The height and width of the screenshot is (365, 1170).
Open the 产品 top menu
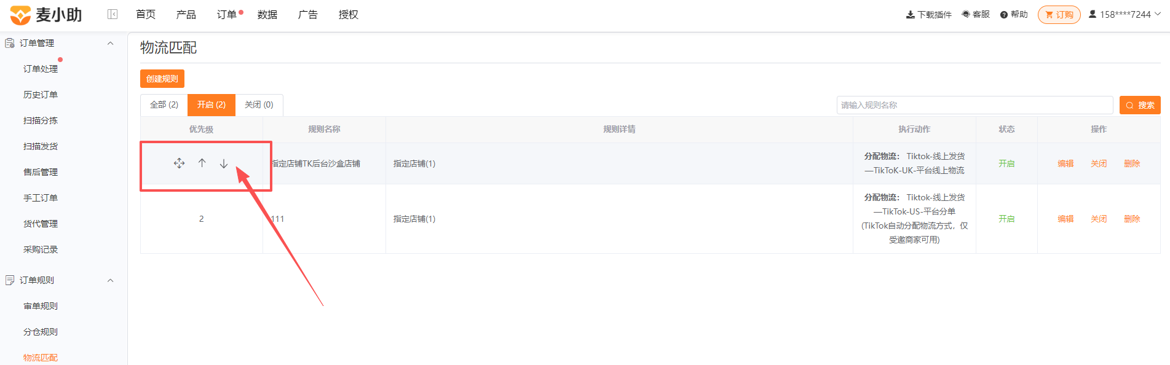pyautogui.click(x=186, y=15)
